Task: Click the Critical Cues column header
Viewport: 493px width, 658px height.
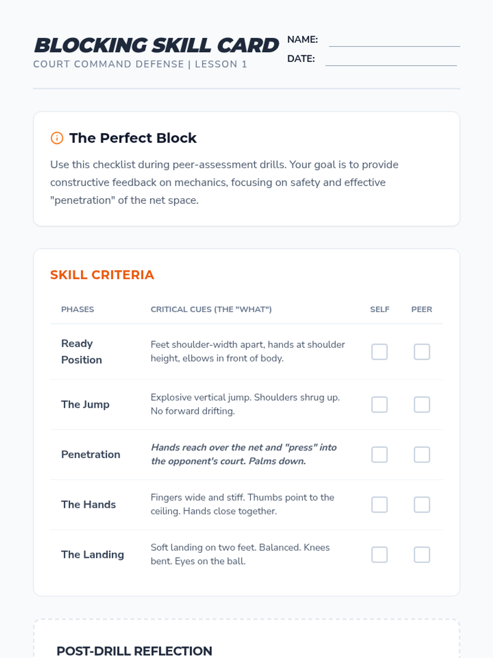Action: click(211, 309)
